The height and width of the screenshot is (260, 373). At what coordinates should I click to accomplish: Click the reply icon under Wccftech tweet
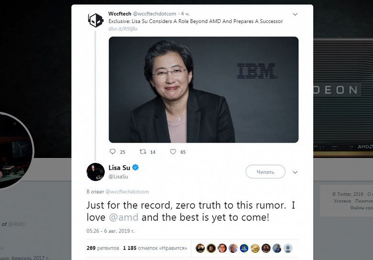tap(113, 152)
